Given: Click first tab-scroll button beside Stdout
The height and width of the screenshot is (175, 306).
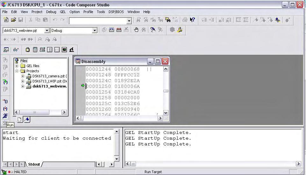Looking at the screenshot, I should (5, 164).
